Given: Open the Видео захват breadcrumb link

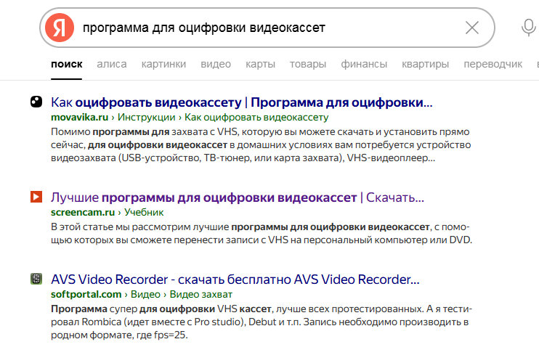Looking at the screenshot, I should [x=201, y=295].
